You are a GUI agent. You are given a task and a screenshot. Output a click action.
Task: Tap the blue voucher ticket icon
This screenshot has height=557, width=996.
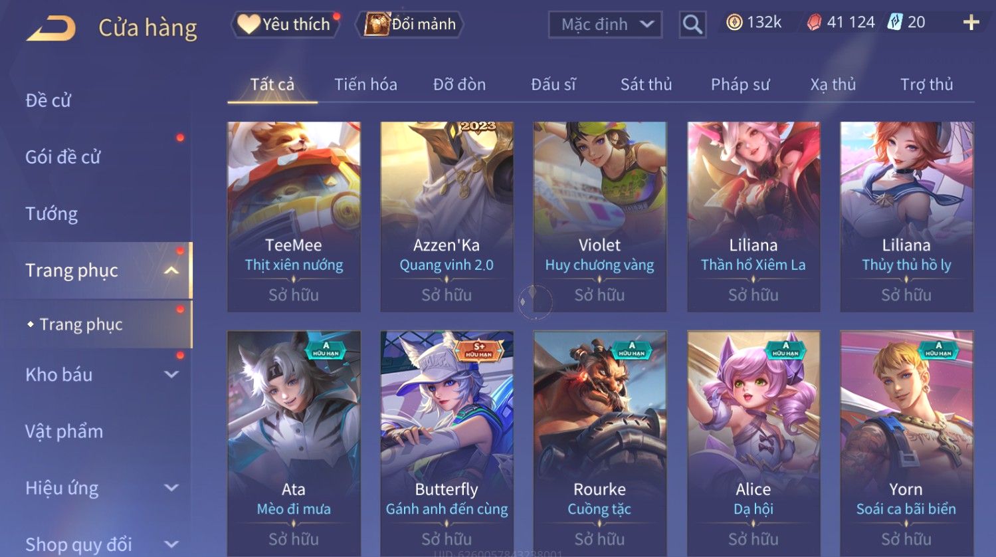[x=895, y=22]
